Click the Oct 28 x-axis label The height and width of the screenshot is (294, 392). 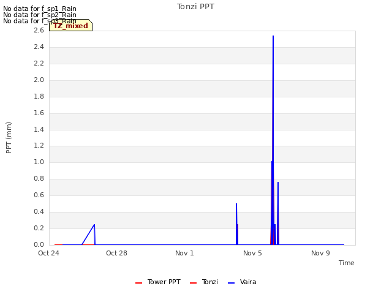(x=116, y=253)
